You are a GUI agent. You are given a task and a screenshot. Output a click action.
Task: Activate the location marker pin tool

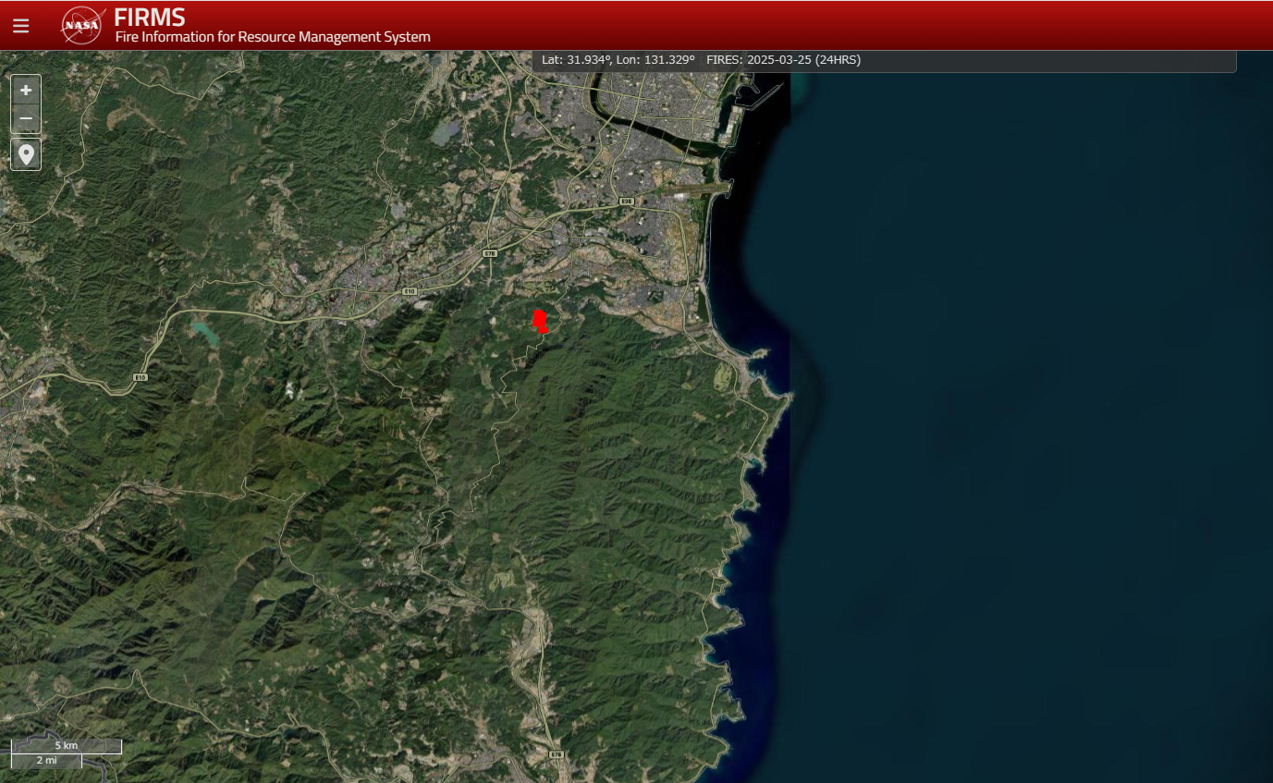[26, 154]
